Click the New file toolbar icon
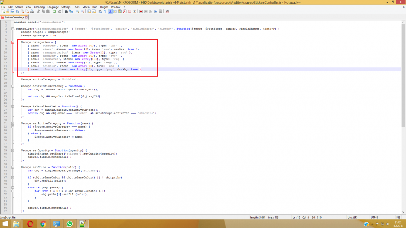The image size is (406, 228). (x=3, y=11)
